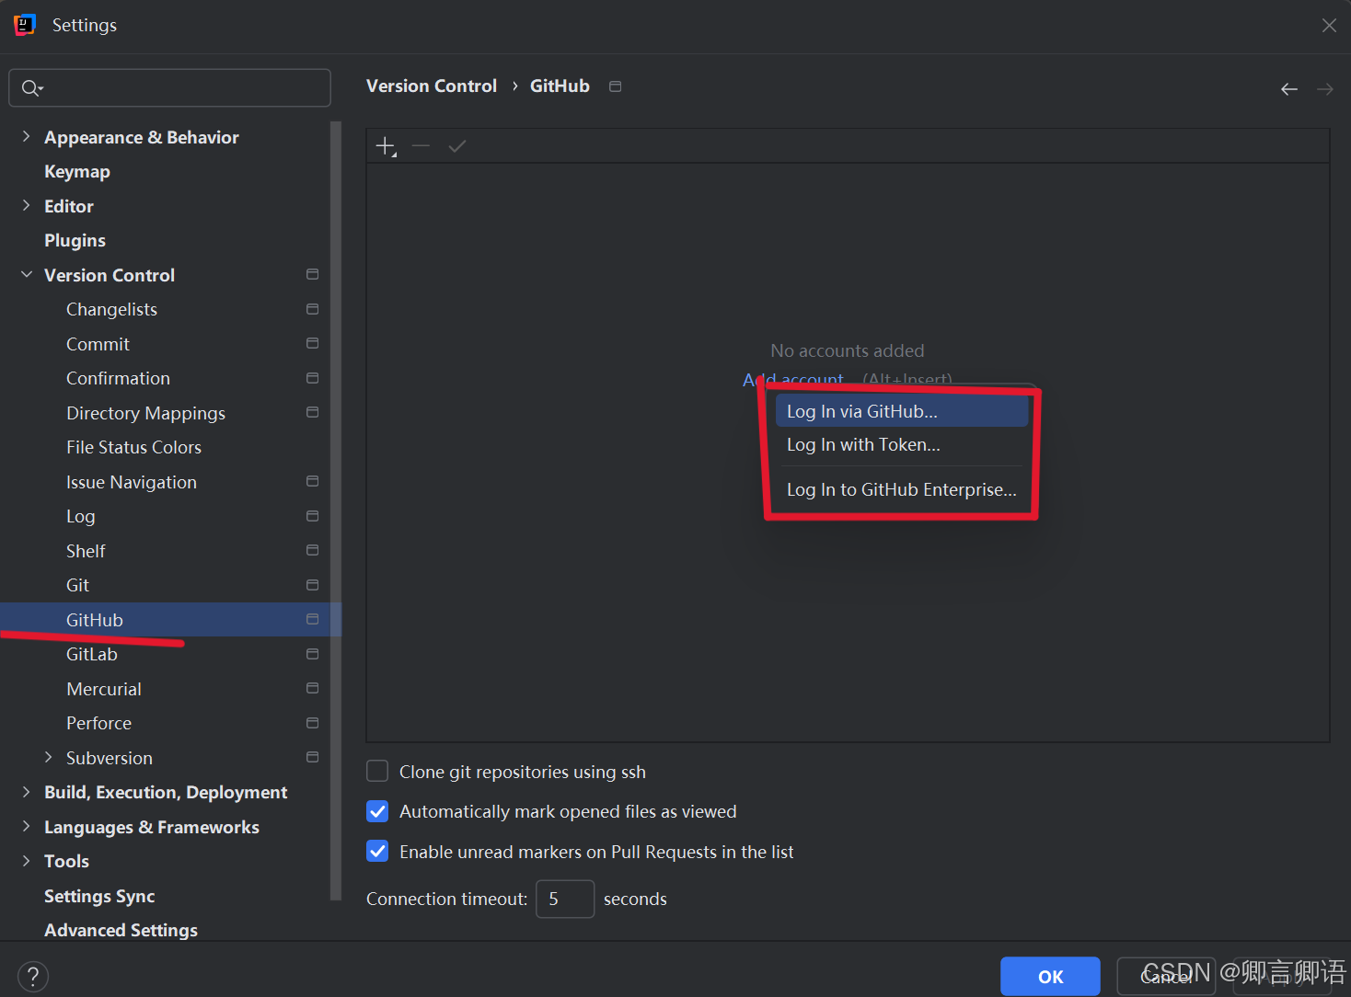
Task: Click the settings search input box
Action: pos(170,87)
